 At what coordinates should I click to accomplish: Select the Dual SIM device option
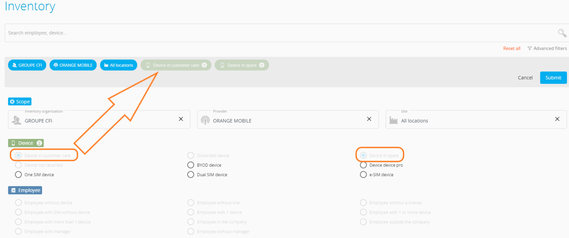[191, 175]
